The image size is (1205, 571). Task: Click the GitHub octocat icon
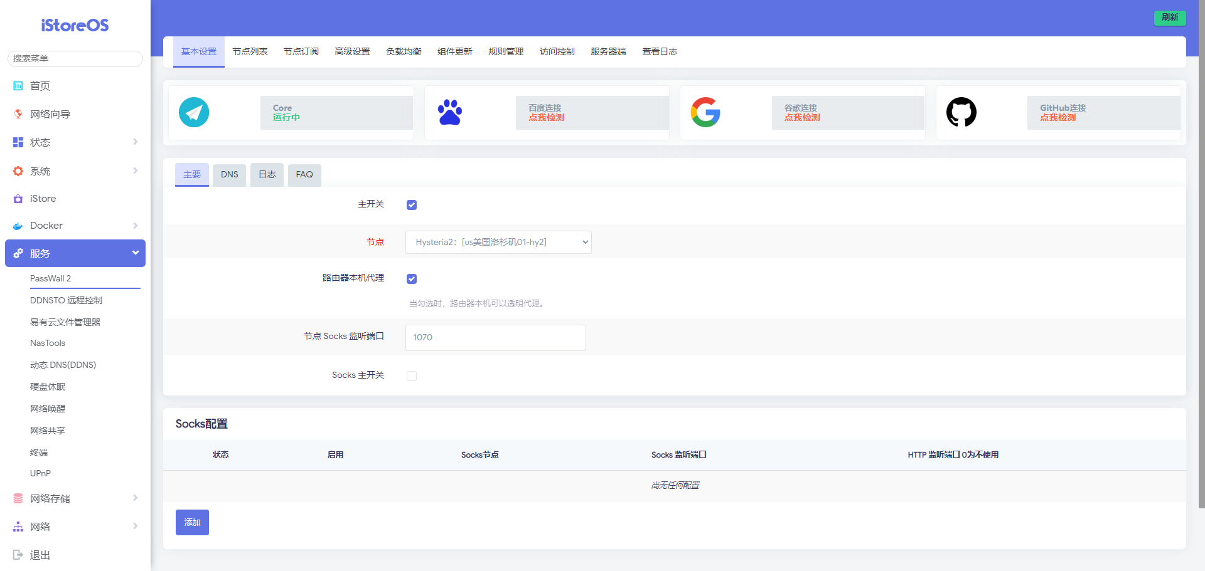point(961,112)
